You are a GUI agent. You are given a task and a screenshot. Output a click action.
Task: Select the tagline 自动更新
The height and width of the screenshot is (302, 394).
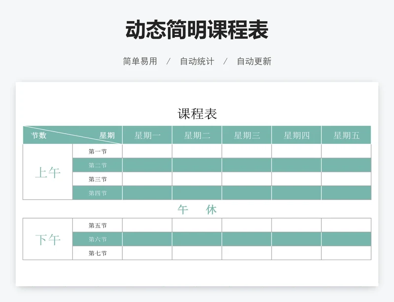click(254, 61)
